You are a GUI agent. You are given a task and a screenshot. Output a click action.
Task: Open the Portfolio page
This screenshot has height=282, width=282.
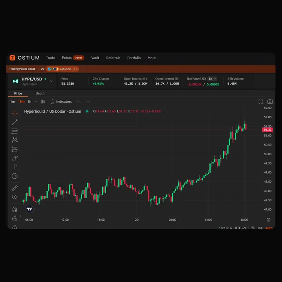click(x=134, y=58)
